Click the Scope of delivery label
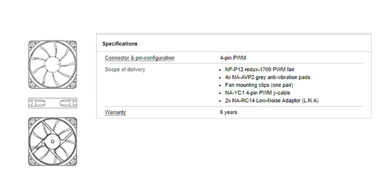391x192 pixels. click(125, 69)
